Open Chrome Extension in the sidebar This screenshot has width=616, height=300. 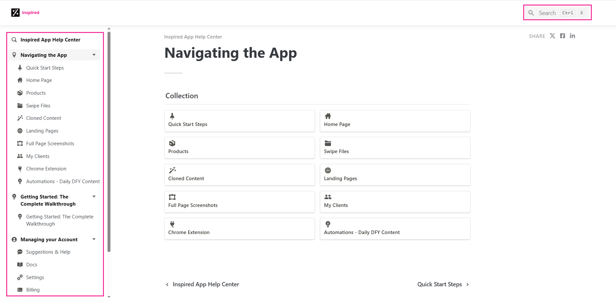(46, 169)
